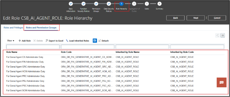Viewport: 230px width, 97px height.
Task: Jump to Data Security Policies step
Action: pyautogui.click(x=109, y=3)
